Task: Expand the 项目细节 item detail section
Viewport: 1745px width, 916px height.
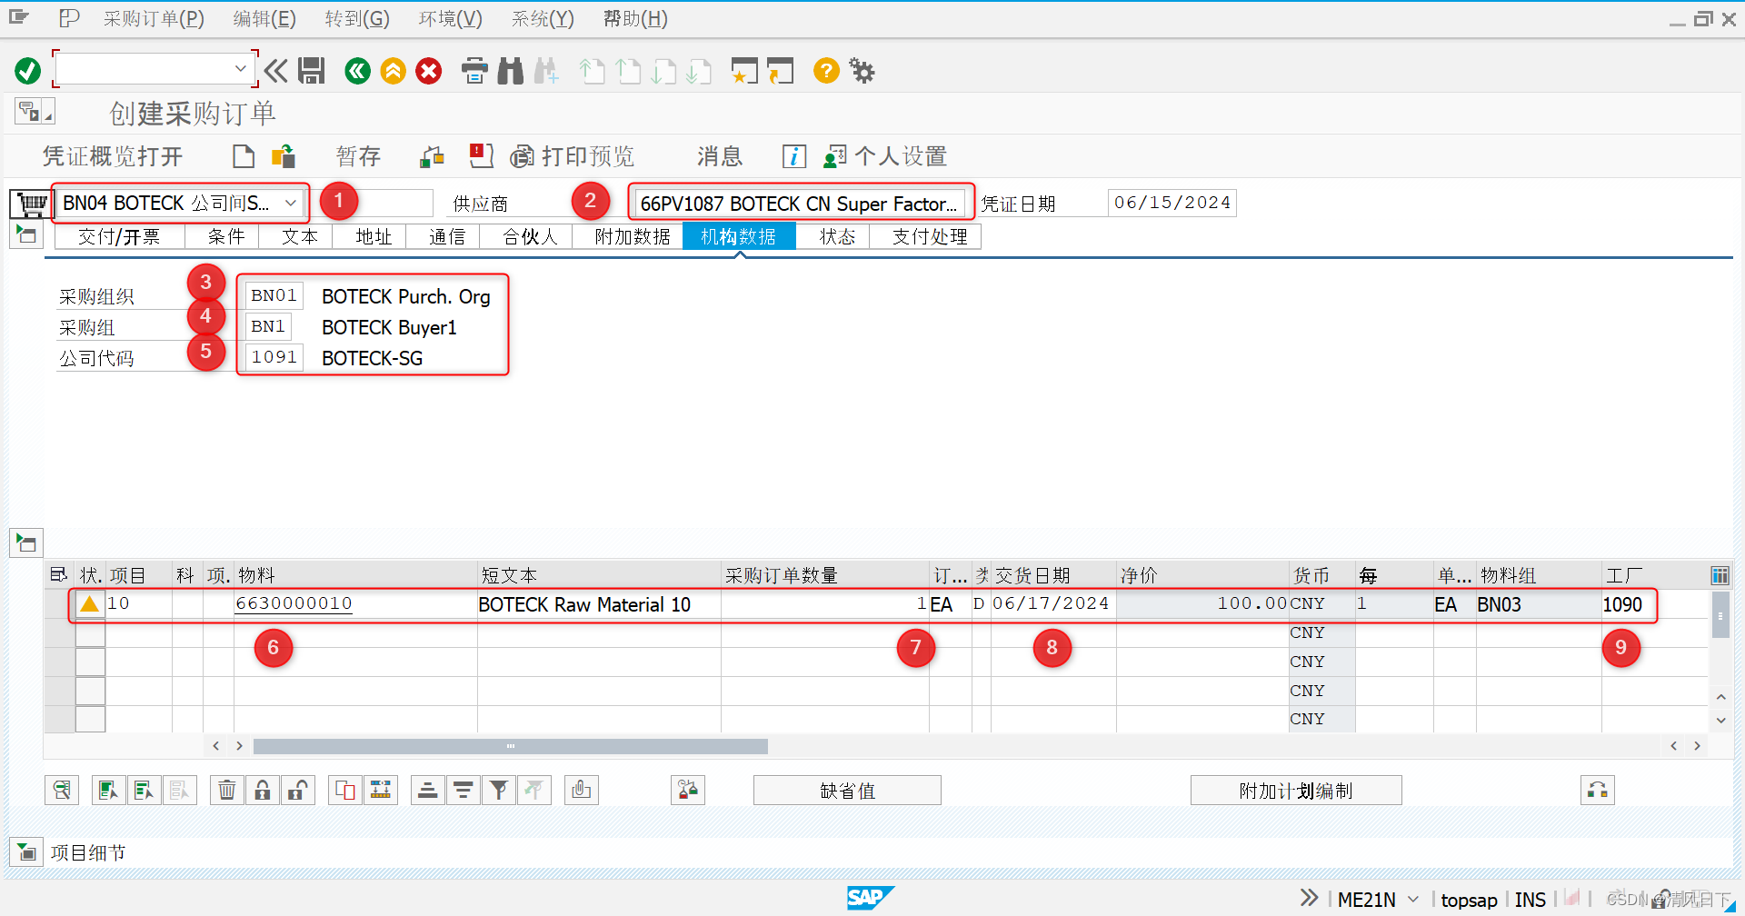Action: [26, 852]
